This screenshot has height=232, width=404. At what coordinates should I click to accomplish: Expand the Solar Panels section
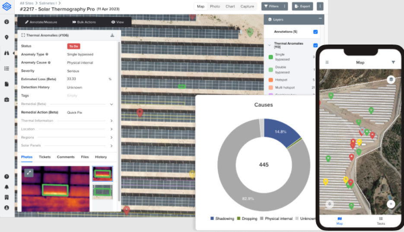pos(111,146)
